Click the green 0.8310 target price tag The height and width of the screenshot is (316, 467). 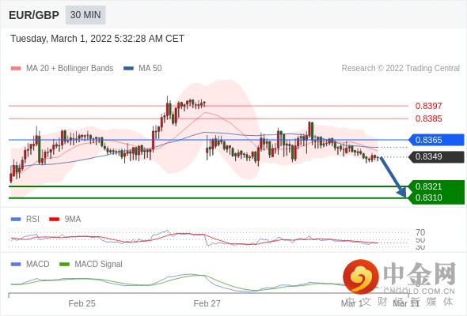tap(436, 197)
